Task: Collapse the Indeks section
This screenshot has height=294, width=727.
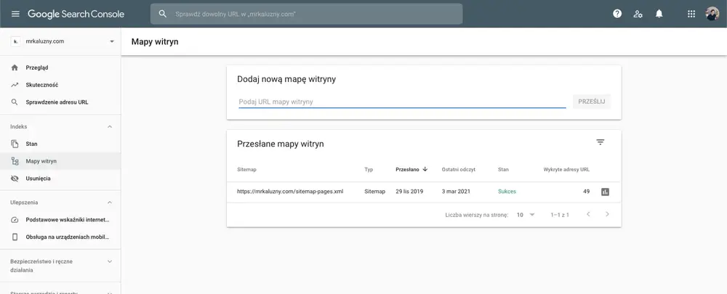Action: click(x=110, y=126)
